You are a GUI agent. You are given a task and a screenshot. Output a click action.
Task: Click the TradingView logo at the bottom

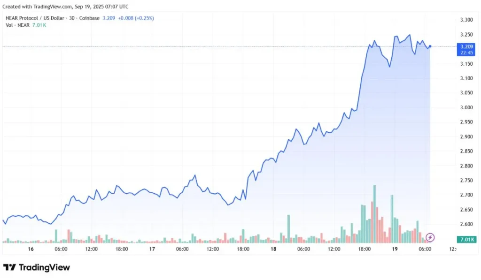(37, 267)
